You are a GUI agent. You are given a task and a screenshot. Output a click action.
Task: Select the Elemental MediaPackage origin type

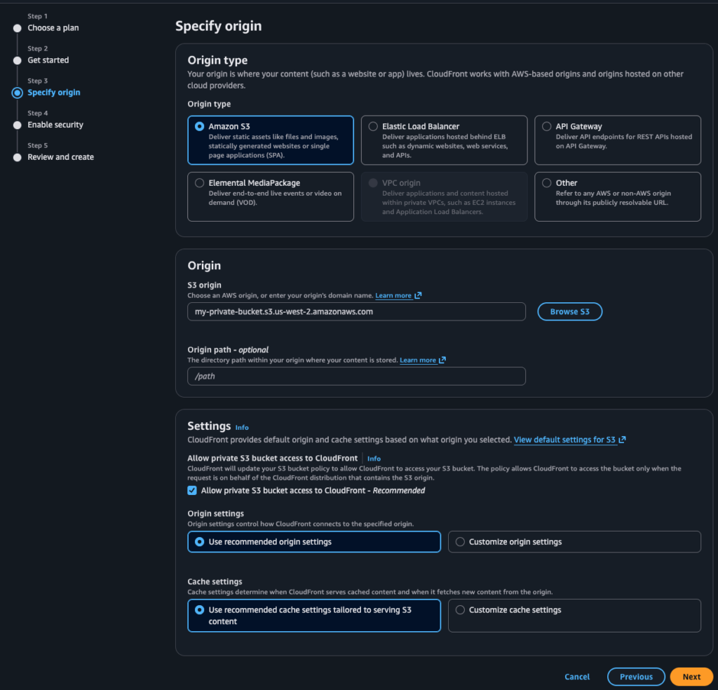click(x=270, y=196)
